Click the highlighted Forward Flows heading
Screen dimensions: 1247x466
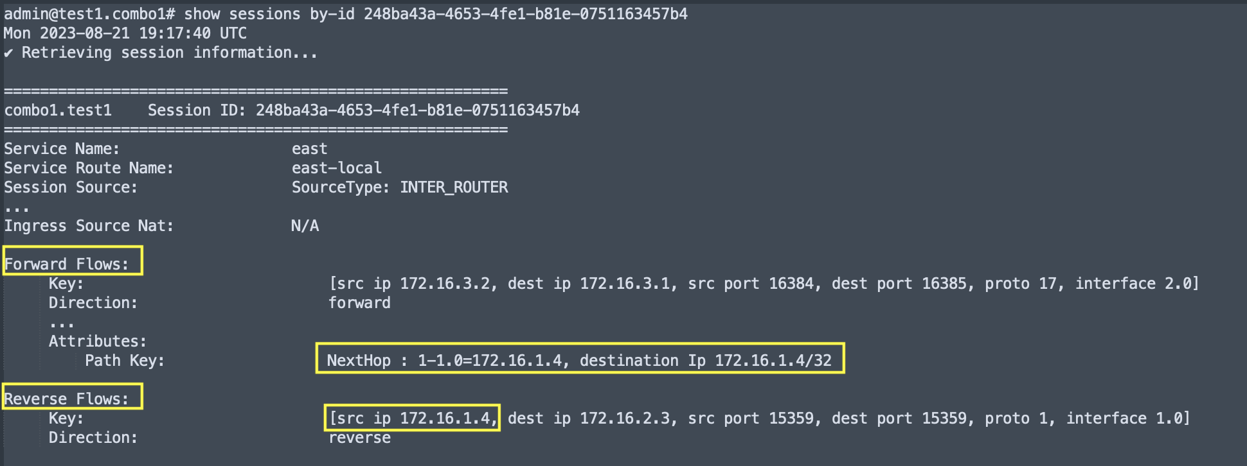tap(67, 264)
